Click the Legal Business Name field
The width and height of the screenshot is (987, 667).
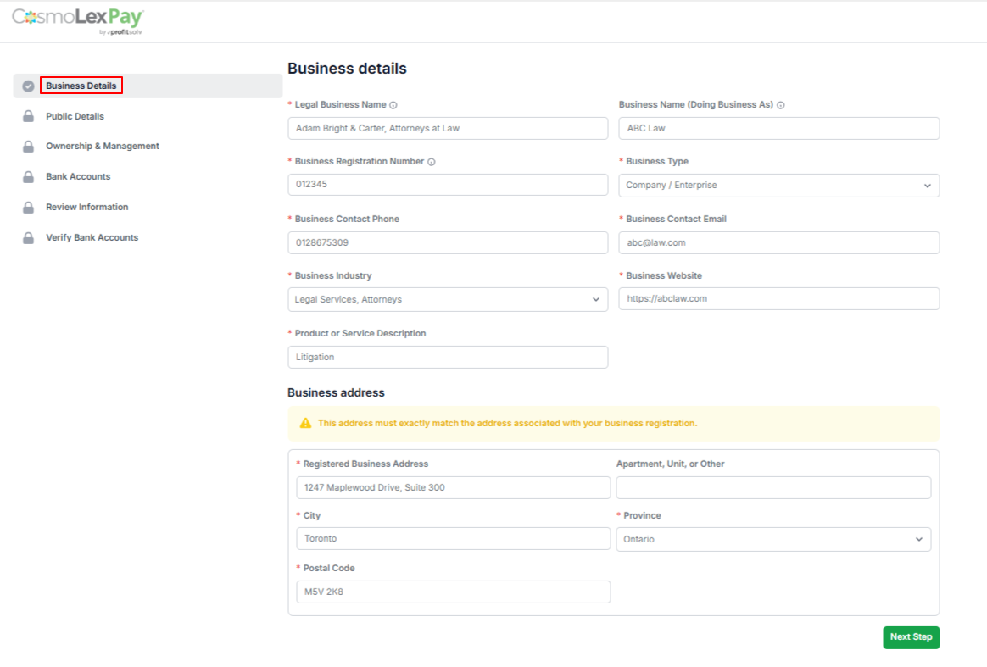click(448, 128)
